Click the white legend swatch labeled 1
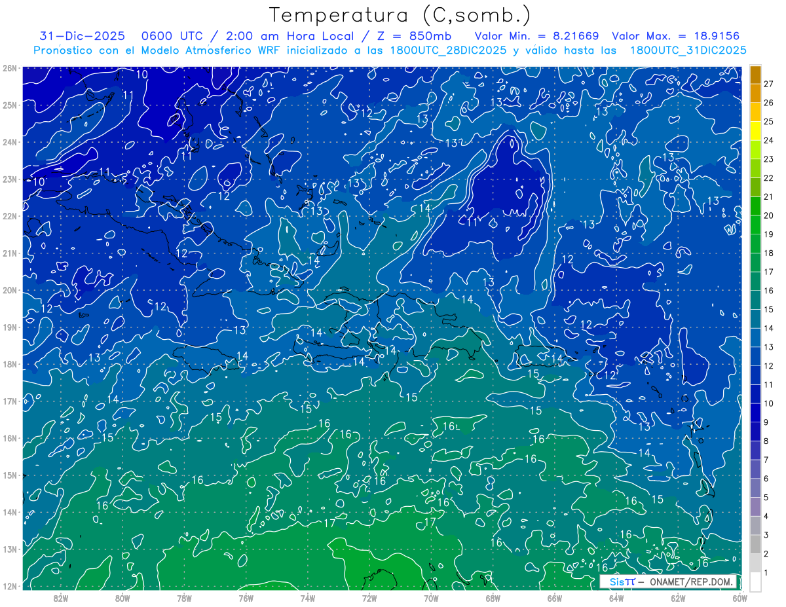The image size is (786, 607). 755,581
